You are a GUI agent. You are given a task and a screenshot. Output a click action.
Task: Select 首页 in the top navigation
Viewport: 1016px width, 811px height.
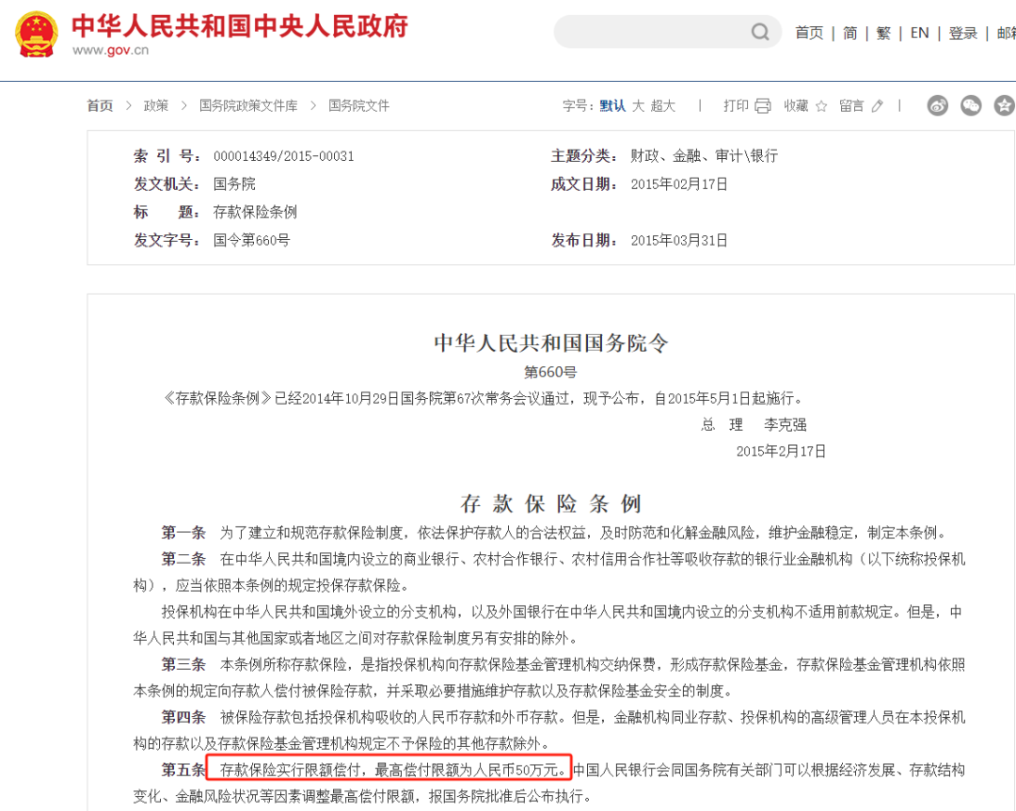tap(809, 31)
